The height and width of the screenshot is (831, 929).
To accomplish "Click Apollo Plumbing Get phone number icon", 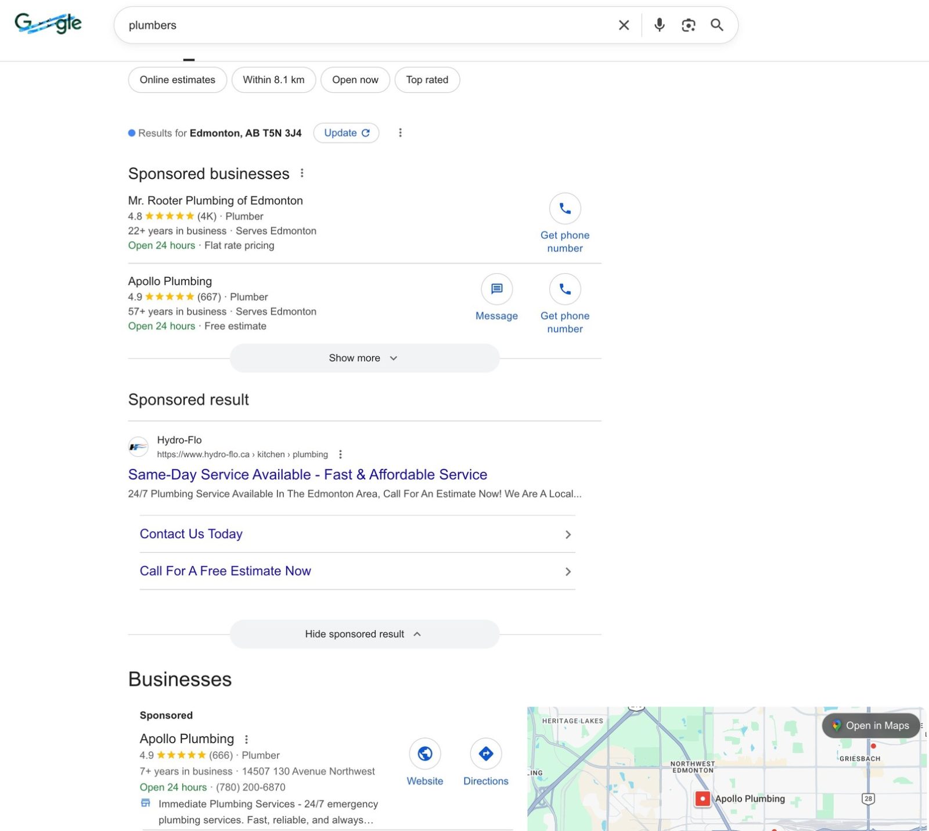I will tap(565, 289).
